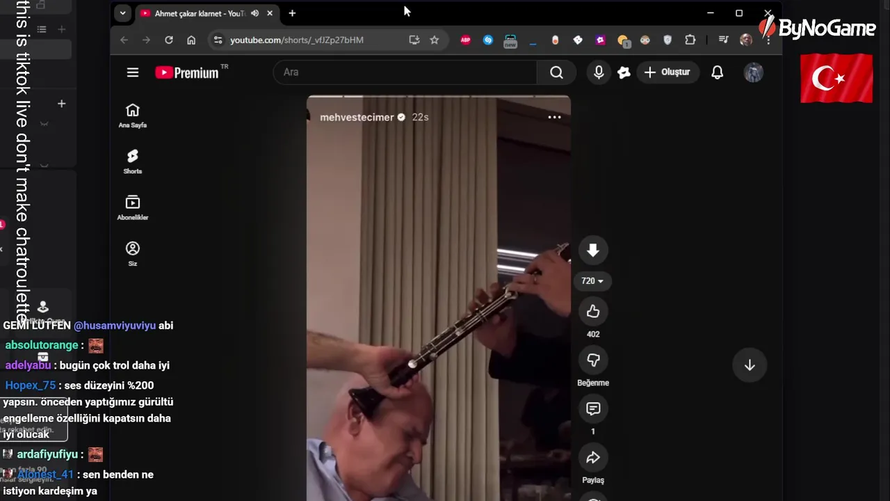890x501 pixels.
Task: Open a new browser tab
Action: (x=292, y=13)
